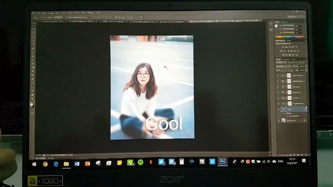Add a Photo Filter adjustment icon
The width and height of the screenshot is (333, 187).
pos(291,51)
